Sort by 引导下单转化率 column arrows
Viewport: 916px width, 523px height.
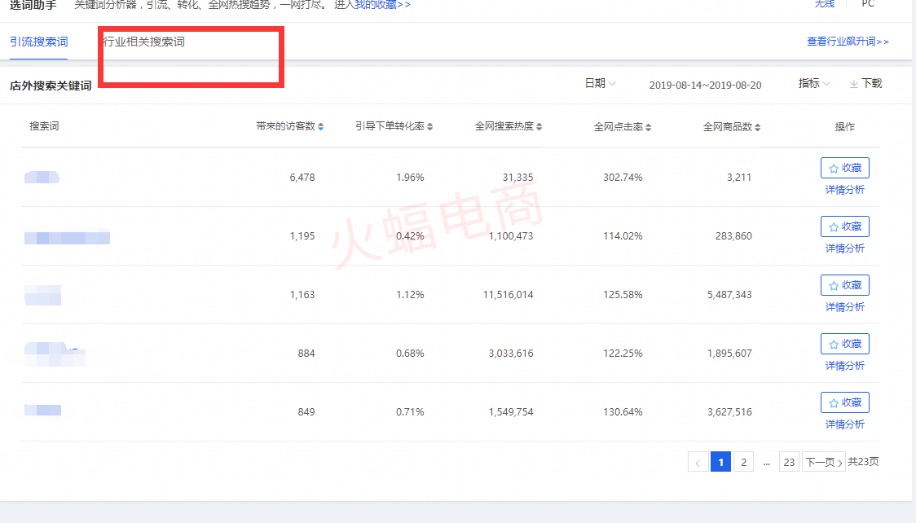pos(430,127)
